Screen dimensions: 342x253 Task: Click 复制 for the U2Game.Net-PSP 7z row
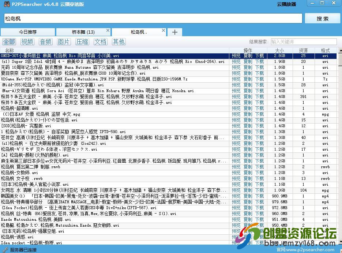click(248, 79)
